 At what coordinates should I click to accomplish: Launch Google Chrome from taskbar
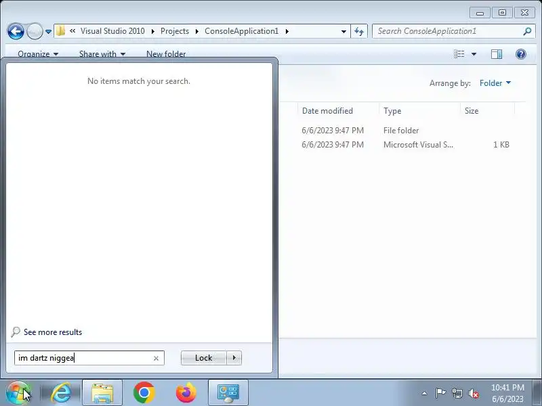[x=144, y=393]
